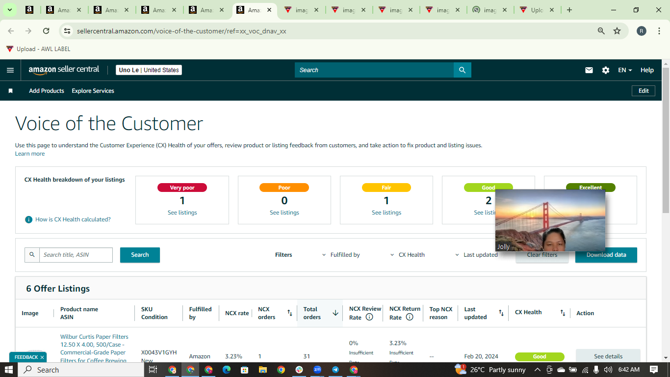Click the magnifier search button in header
This screenshot has height=377, width=670.
click(x=462, y=70)
